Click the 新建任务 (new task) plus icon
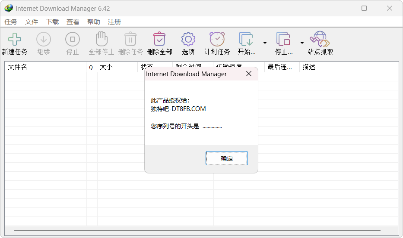Image resolution: width=403 pixels, height=238 pixels. 15,39
